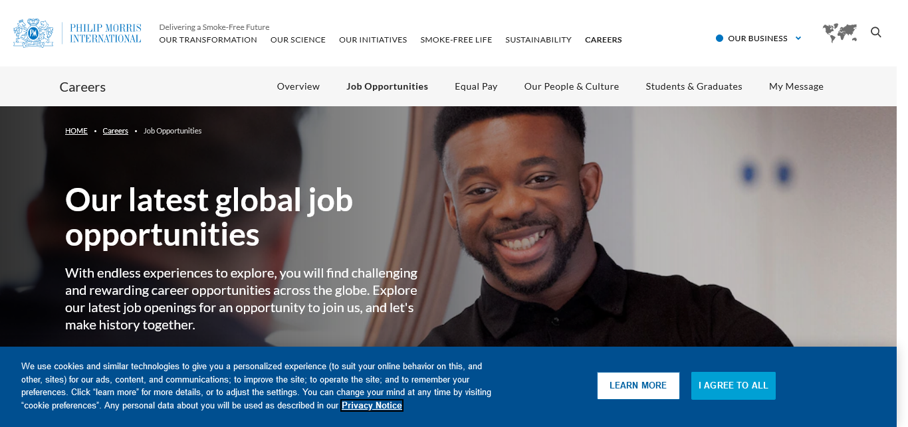Select the Job Opportunities tab
The image size is (908, 427).
pyautogui.click(x=388, y=86)
